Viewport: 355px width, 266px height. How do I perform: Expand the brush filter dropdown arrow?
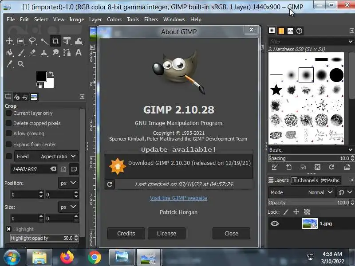[x=351, y=41]
